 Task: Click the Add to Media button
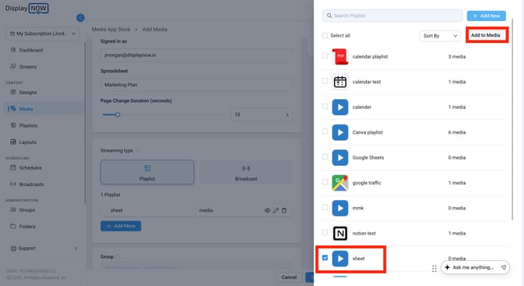[486, 35]
